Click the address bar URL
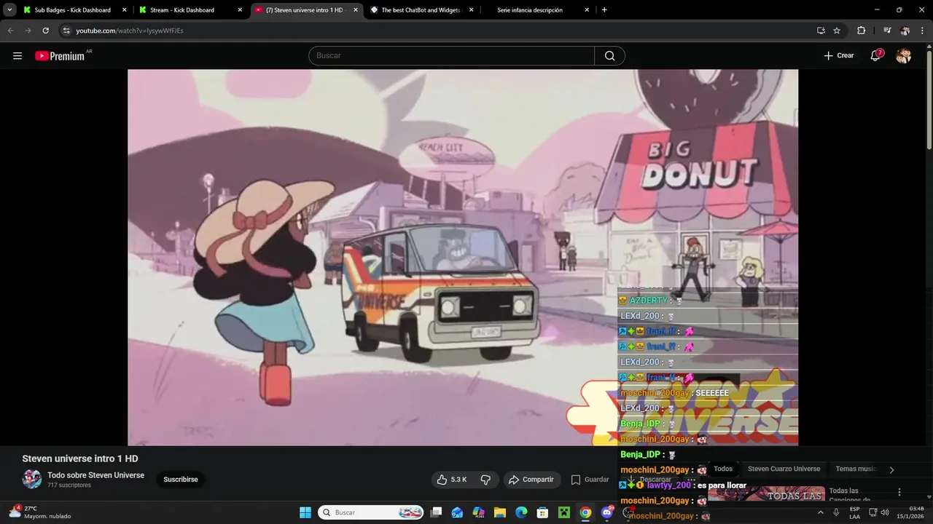Screen dimensions: 933x524 [130, 31]
